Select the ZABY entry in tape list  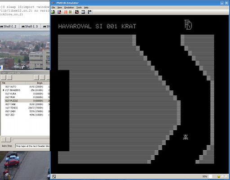coord(10,111)
